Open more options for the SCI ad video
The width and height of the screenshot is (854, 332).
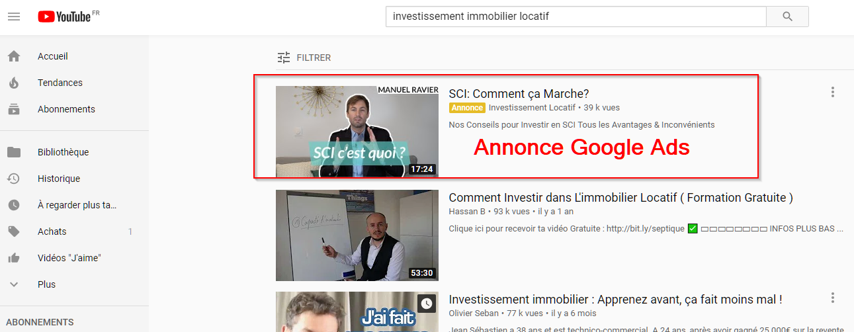click(833, 92)
